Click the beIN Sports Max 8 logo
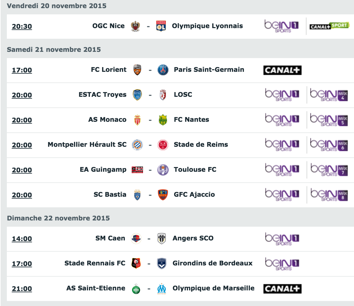The image size is (354, 306). click(x=329, y=195)
